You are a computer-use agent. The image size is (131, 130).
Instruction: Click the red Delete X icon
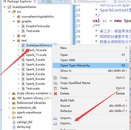coord(56,94)
